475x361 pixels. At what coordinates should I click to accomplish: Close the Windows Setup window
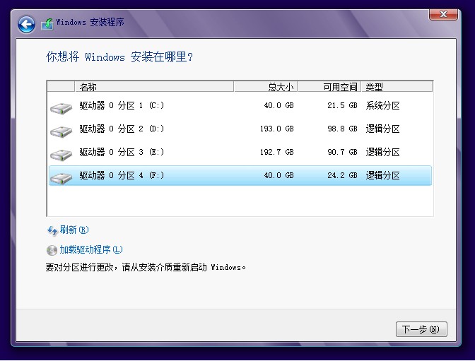pos(443,14)
